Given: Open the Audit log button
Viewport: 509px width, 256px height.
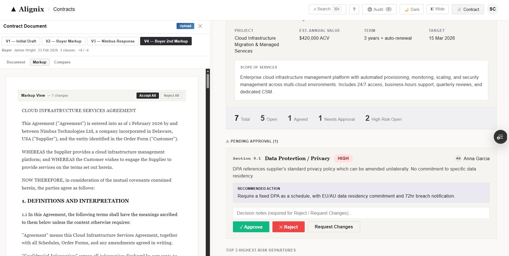Looking at the screenshot, I should click(379, 9).
